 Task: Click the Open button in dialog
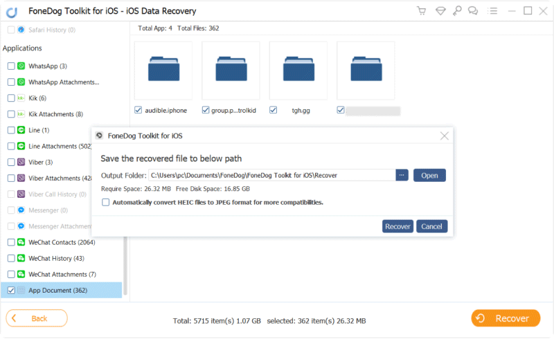point(429,176)
